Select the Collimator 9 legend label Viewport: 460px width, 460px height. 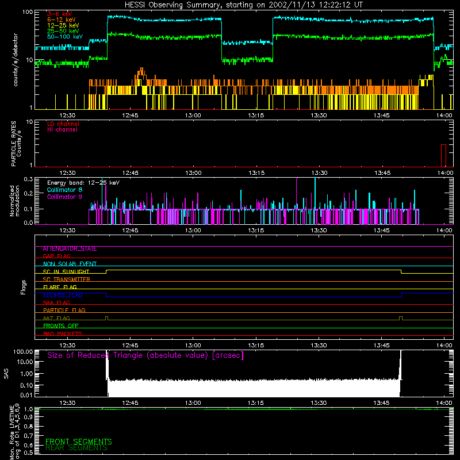pos(64,197)
